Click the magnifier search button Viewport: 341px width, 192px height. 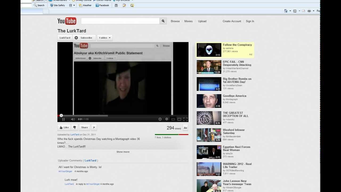[x=163, y=21]
